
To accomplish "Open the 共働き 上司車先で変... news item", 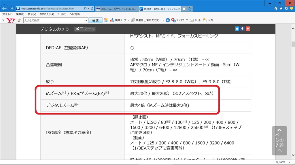I will [146, 20].
